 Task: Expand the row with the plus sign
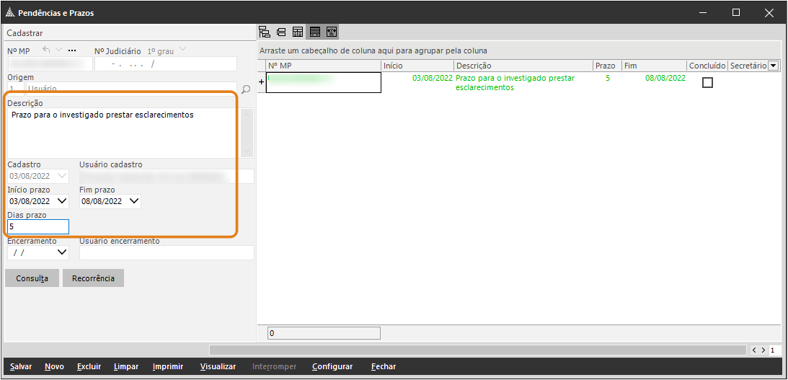point(262,82)
